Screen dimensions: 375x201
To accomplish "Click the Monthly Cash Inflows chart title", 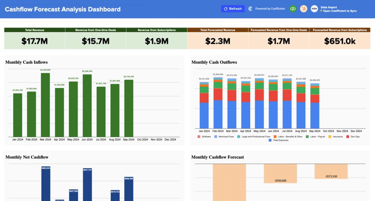I will 26,62.
